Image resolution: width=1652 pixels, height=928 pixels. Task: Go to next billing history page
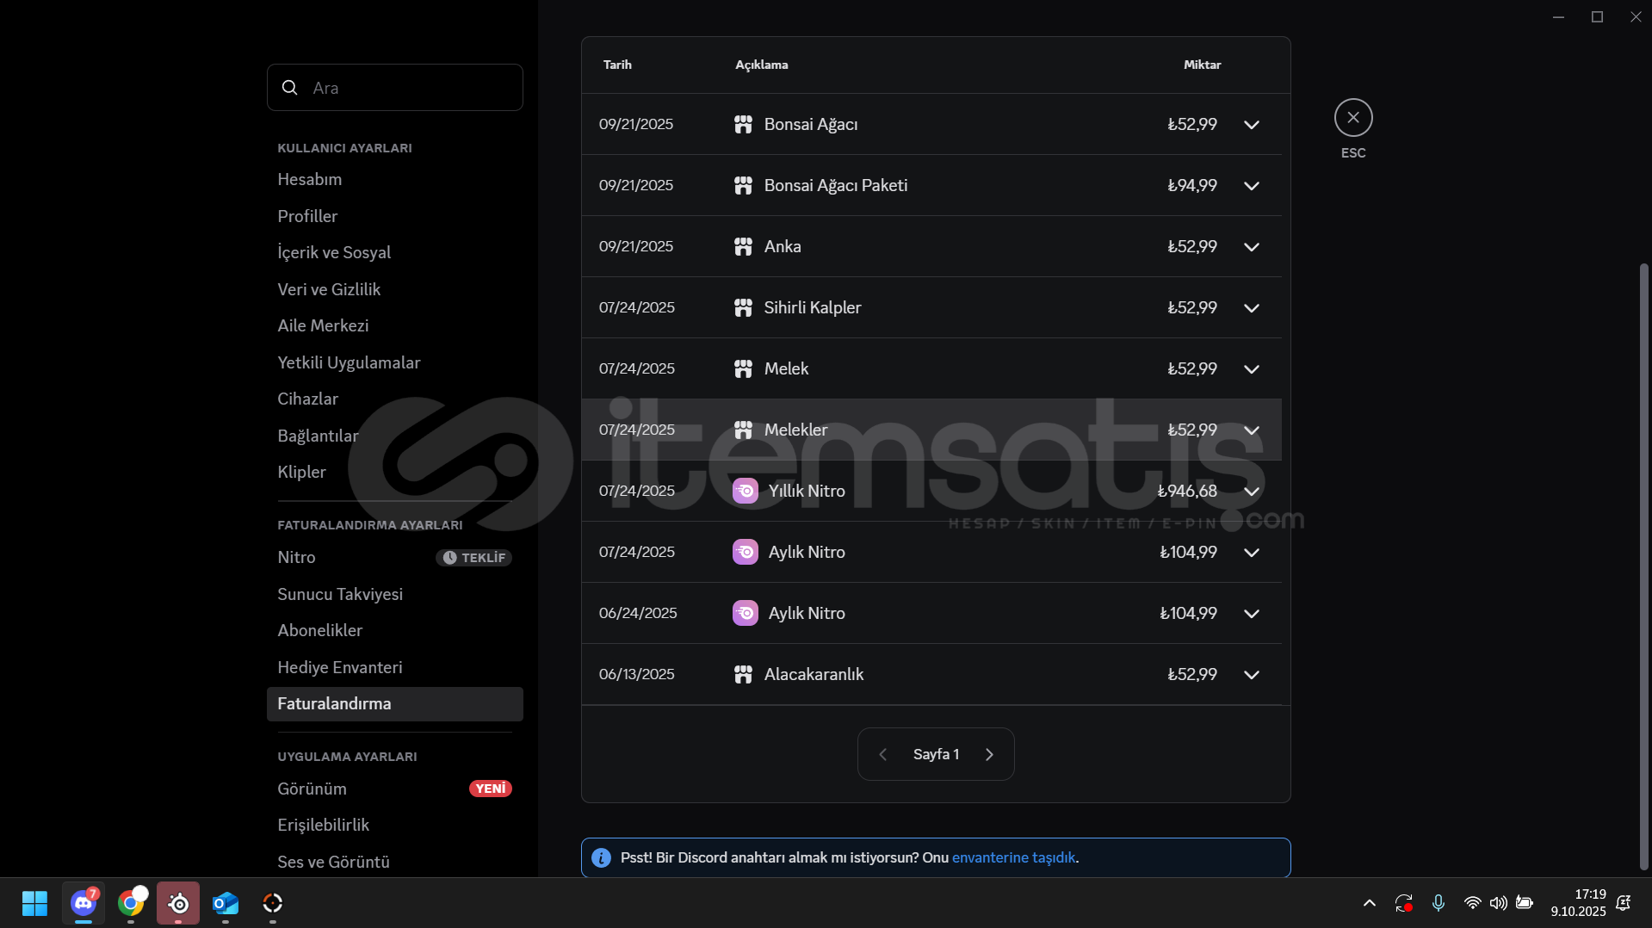tap(989, 755)
